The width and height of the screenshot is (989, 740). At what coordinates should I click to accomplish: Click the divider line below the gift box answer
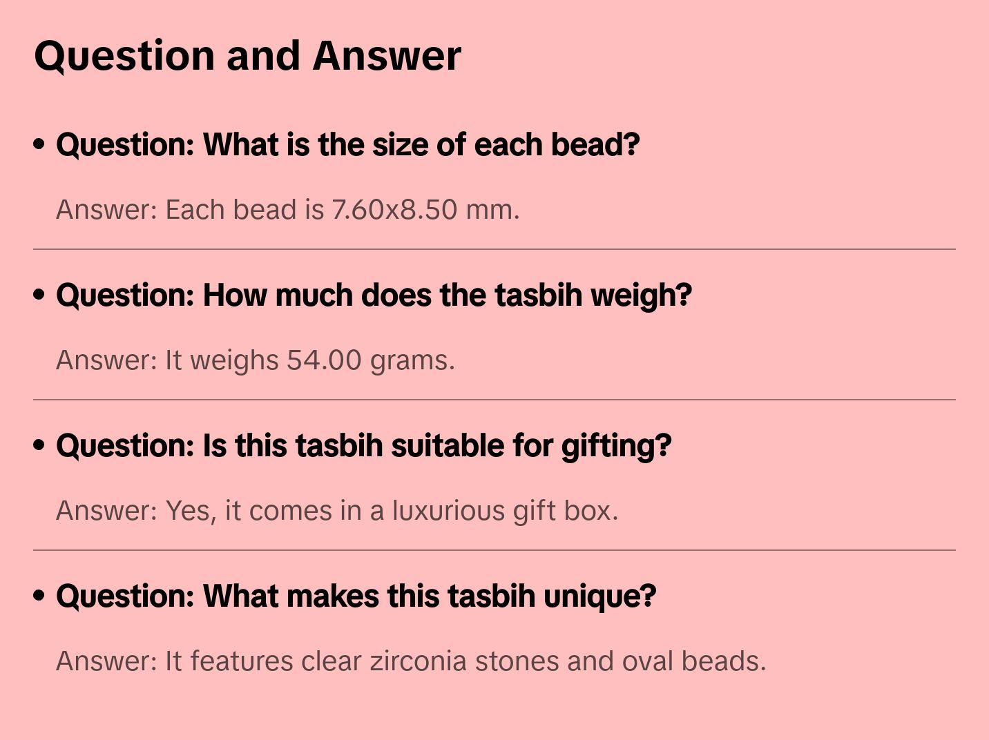pos(494,550)
